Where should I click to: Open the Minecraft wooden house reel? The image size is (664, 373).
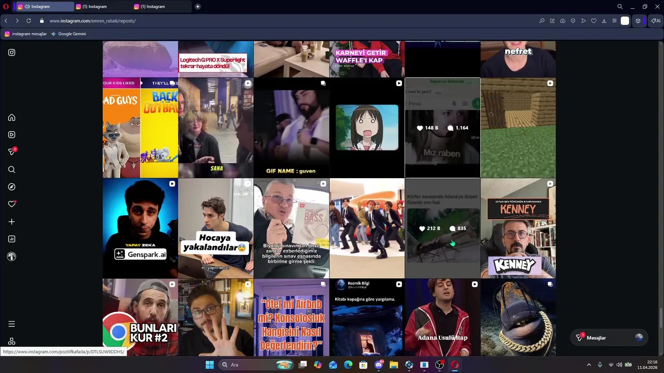pyautogui.click(x=518, y=128)
